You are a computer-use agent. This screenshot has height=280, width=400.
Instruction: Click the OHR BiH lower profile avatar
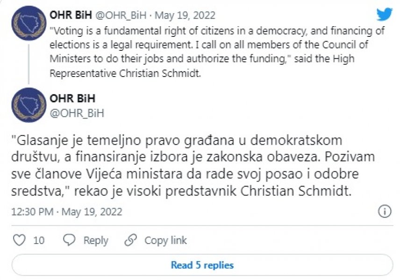[29, 104]
